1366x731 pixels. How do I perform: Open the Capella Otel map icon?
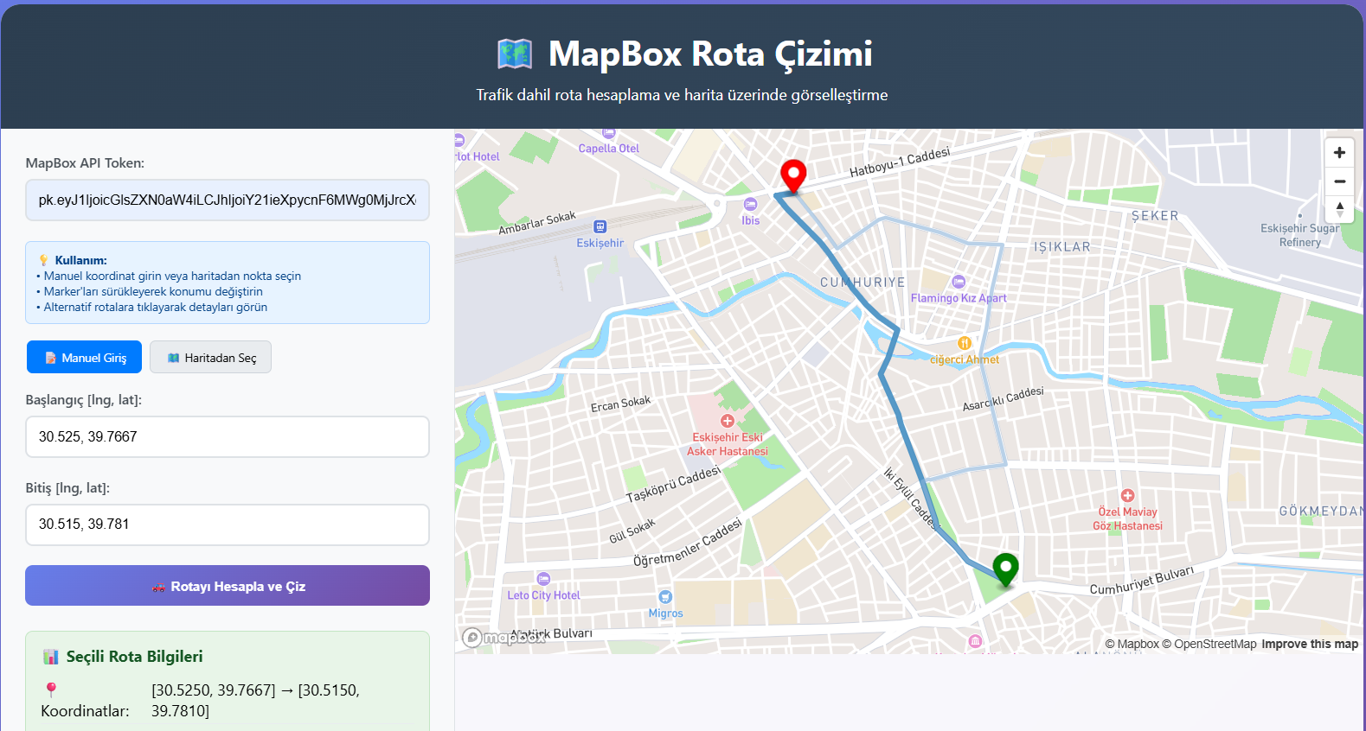[x=609, y=133]
